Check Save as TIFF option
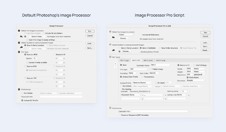226x132 pixels. tap(25, 78)
